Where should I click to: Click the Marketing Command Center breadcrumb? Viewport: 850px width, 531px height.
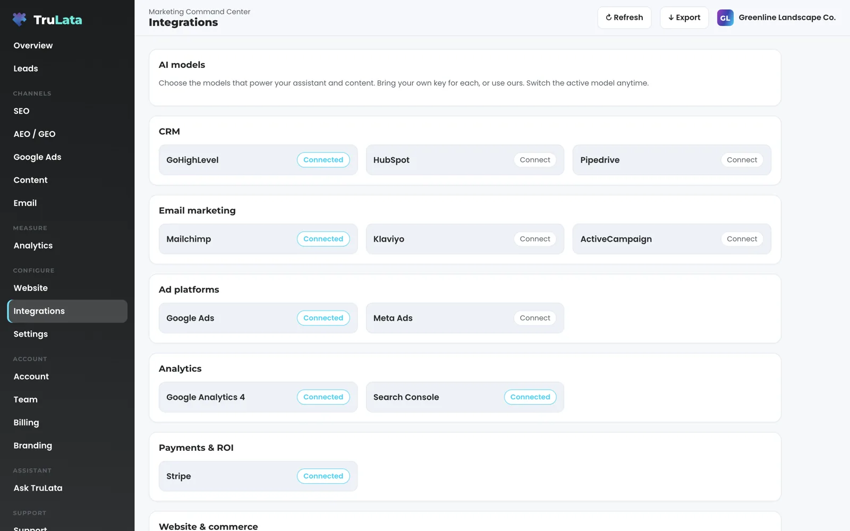[199, 12]
